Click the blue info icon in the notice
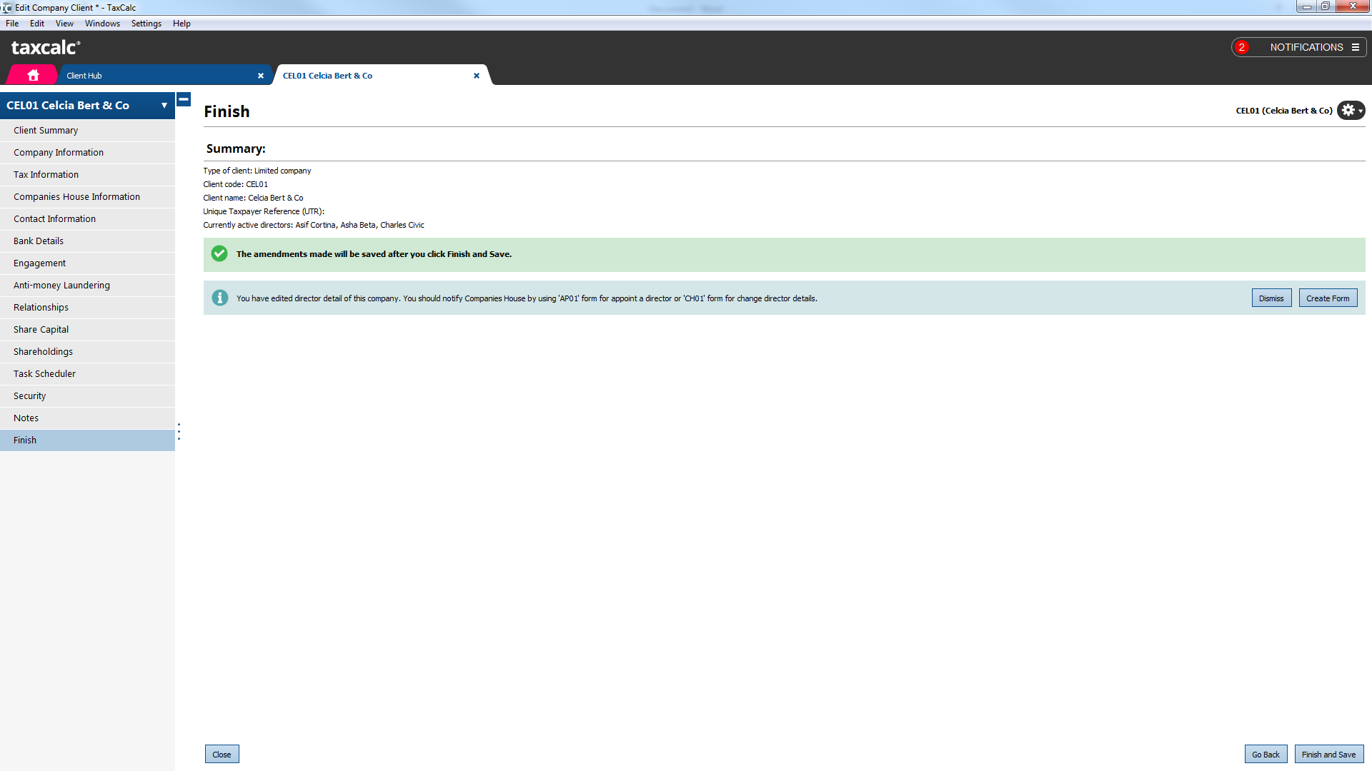 220,298
